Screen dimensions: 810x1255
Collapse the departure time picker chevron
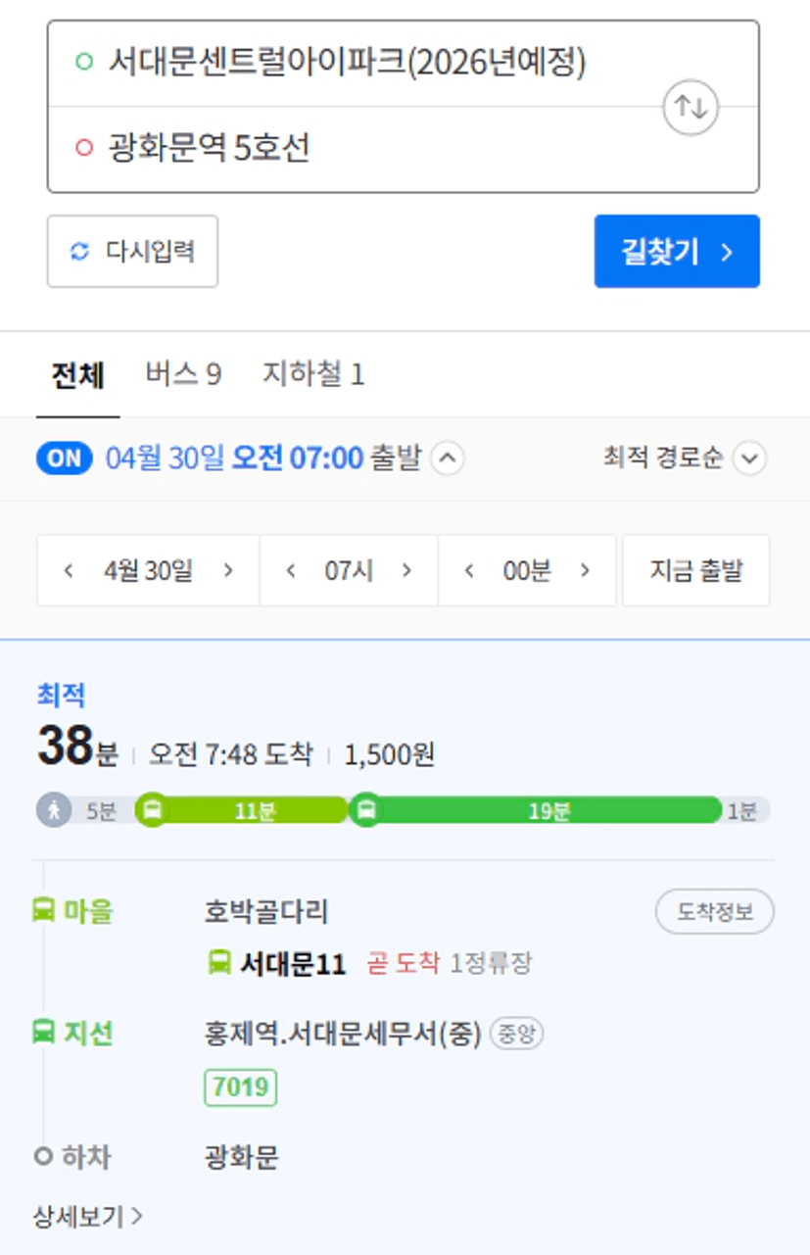448,459
